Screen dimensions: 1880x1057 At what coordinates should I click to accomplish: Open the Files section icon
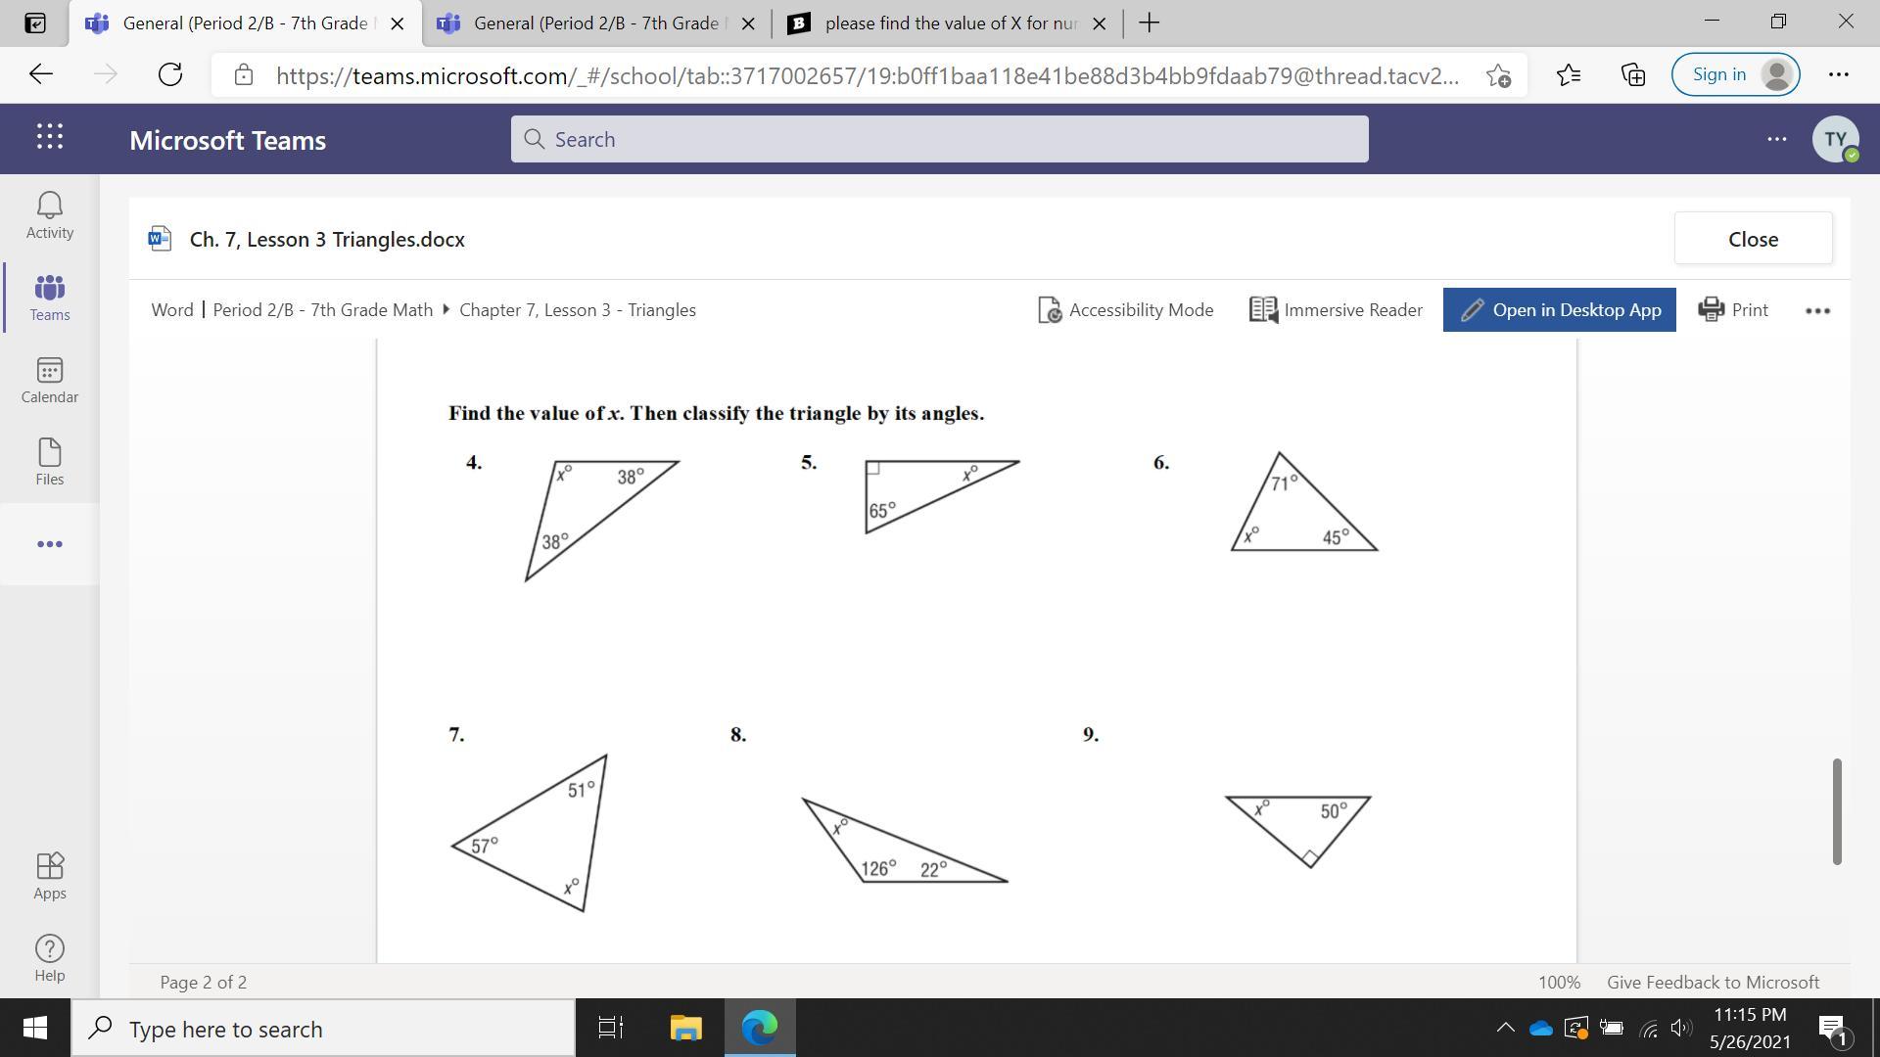49,462
